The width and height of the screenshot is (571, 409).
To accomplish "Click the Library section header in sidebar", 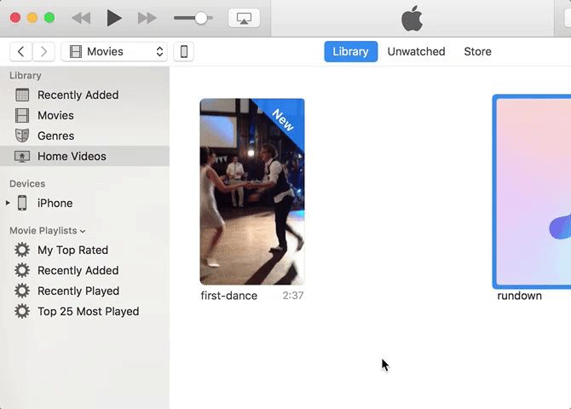I will (25, 75).
